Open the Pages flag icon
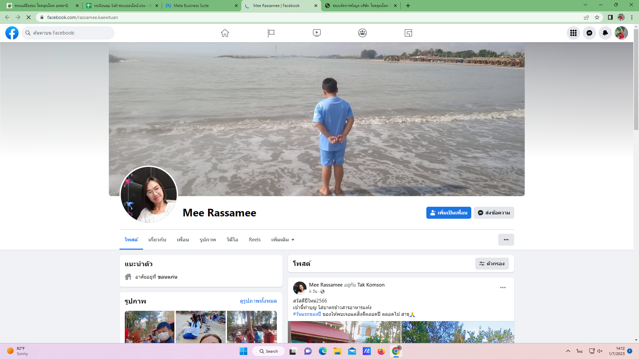Image resolution: width=639 pixels, height=359 pixels. [x=271, y=33]
